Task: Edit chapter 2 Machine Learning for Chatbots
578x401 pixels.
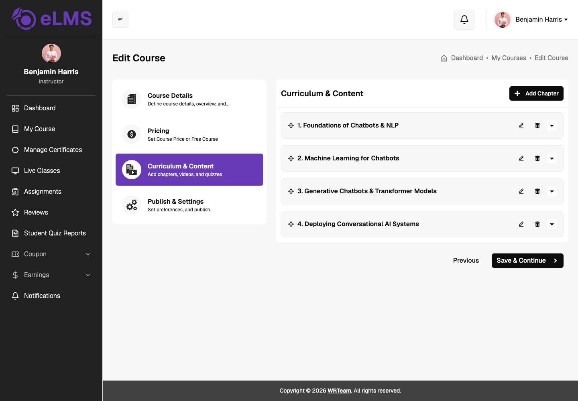Action: tap(521, 158)
